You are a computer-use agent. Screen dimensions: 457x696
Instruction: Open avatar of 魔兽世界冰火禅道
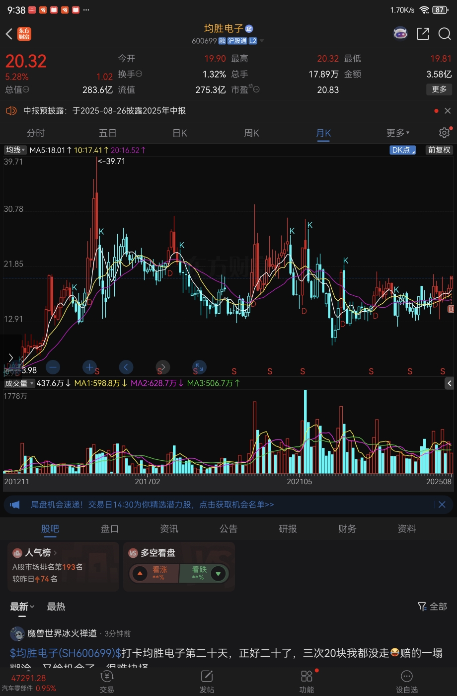coord(17,633)
